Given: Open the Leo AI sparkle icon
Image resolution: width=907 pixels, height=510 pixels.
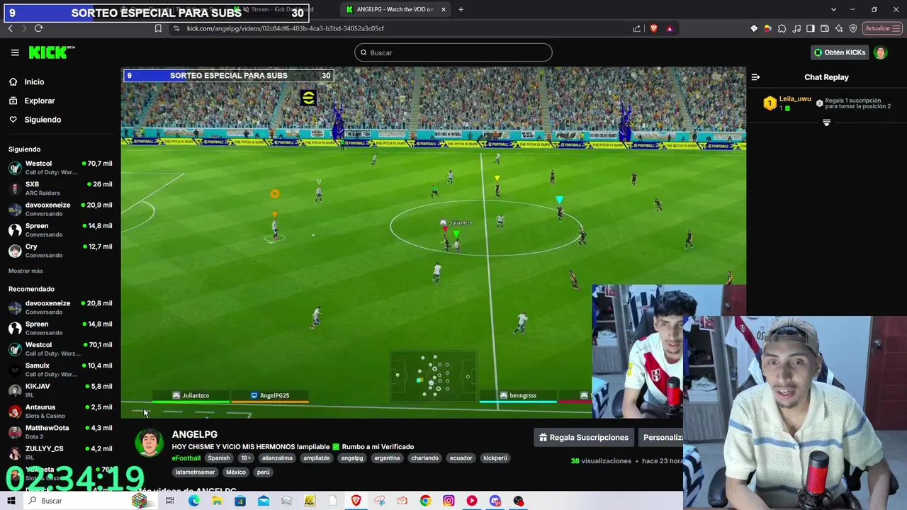Looking at the screenshot, I should pyautogui.click(x=839, y=28).
